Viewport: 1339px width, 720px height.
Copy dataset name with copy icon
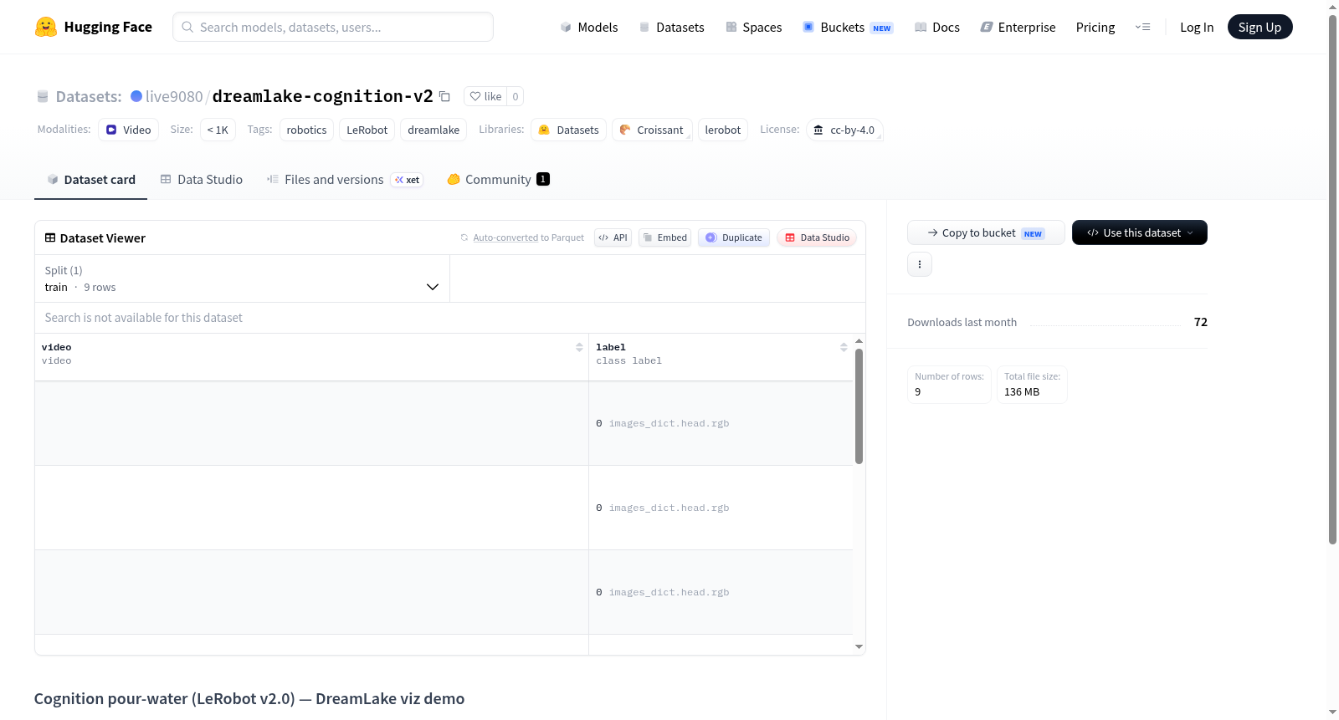[445, 96]
